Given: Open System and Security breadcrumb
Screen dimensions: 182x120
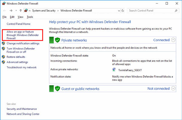Looking at the screenshot, I should click(44, 11).
